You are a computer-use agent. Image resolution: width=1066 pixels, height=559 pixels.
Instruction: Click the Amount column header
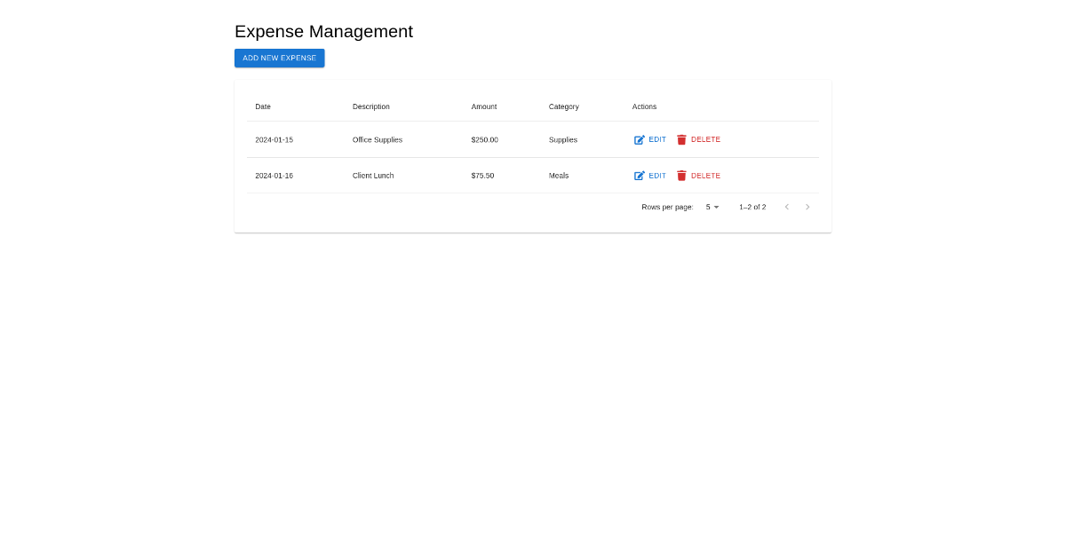(484, 106)
